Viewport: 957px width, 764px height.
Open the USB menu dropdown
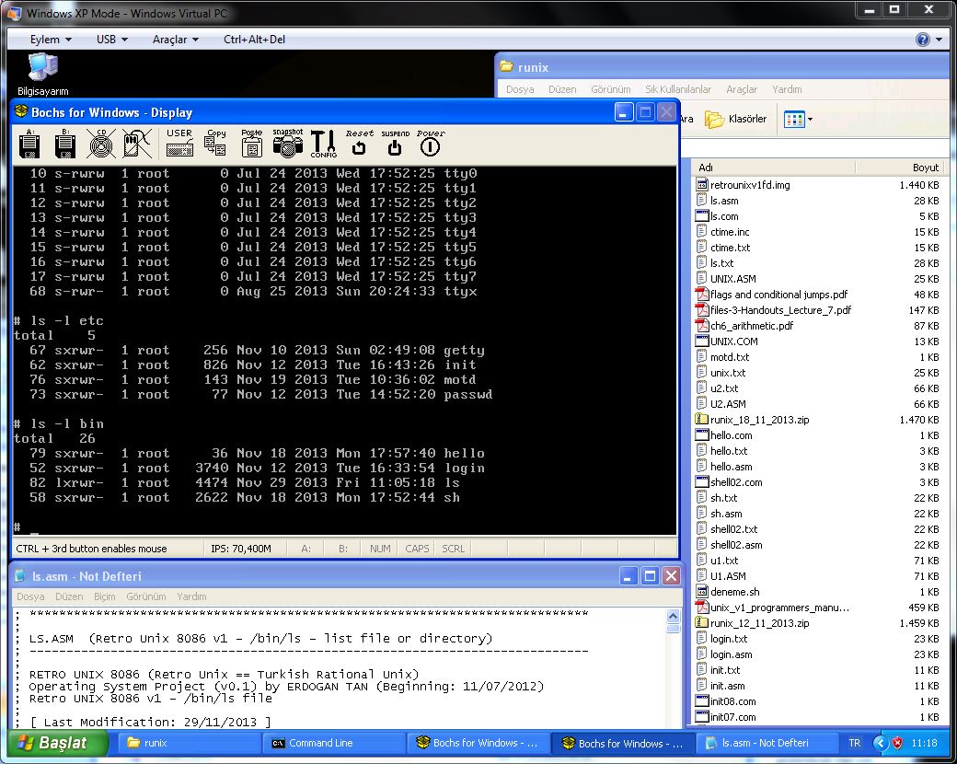tap(111, 39)
